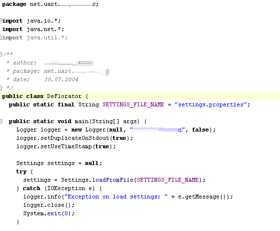280x231 pixels.
Task: Click the SETTINGS_FILE_NAME argument inside loadFromFile
Action: pos(168,180)
